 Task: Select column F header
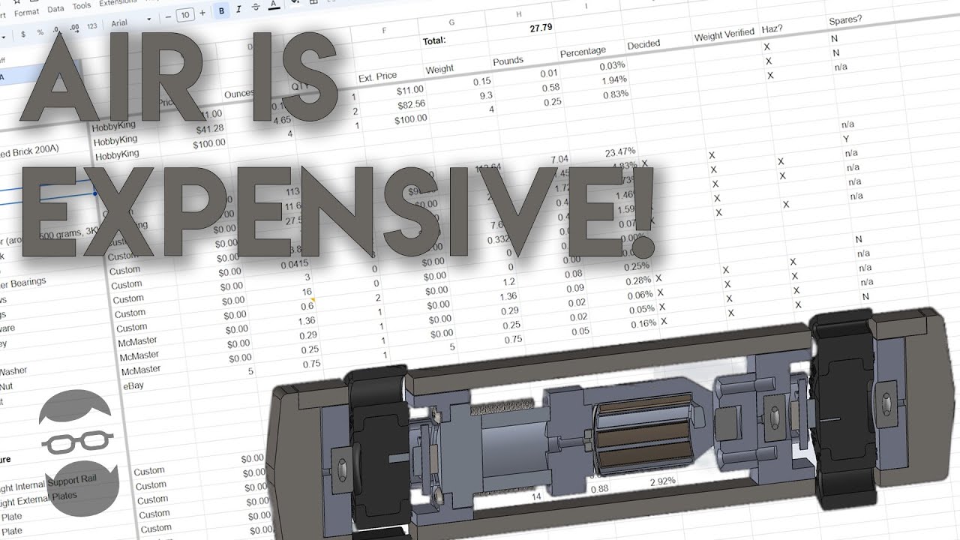384,31
